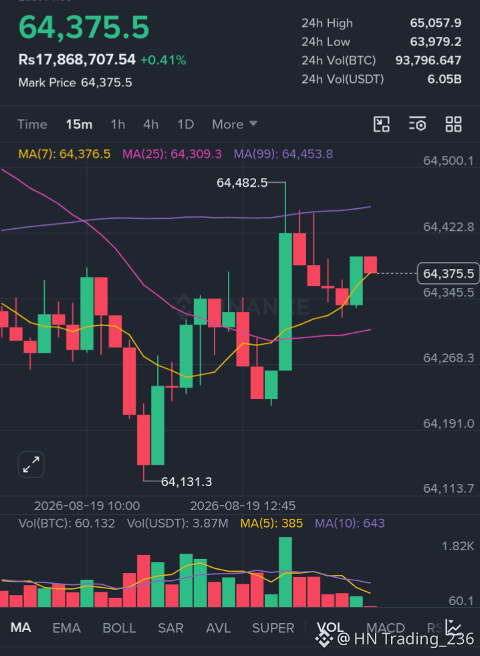The image size is (480, 656).
Task: Open the chart drawing tools icon
Action: (382, 125)
